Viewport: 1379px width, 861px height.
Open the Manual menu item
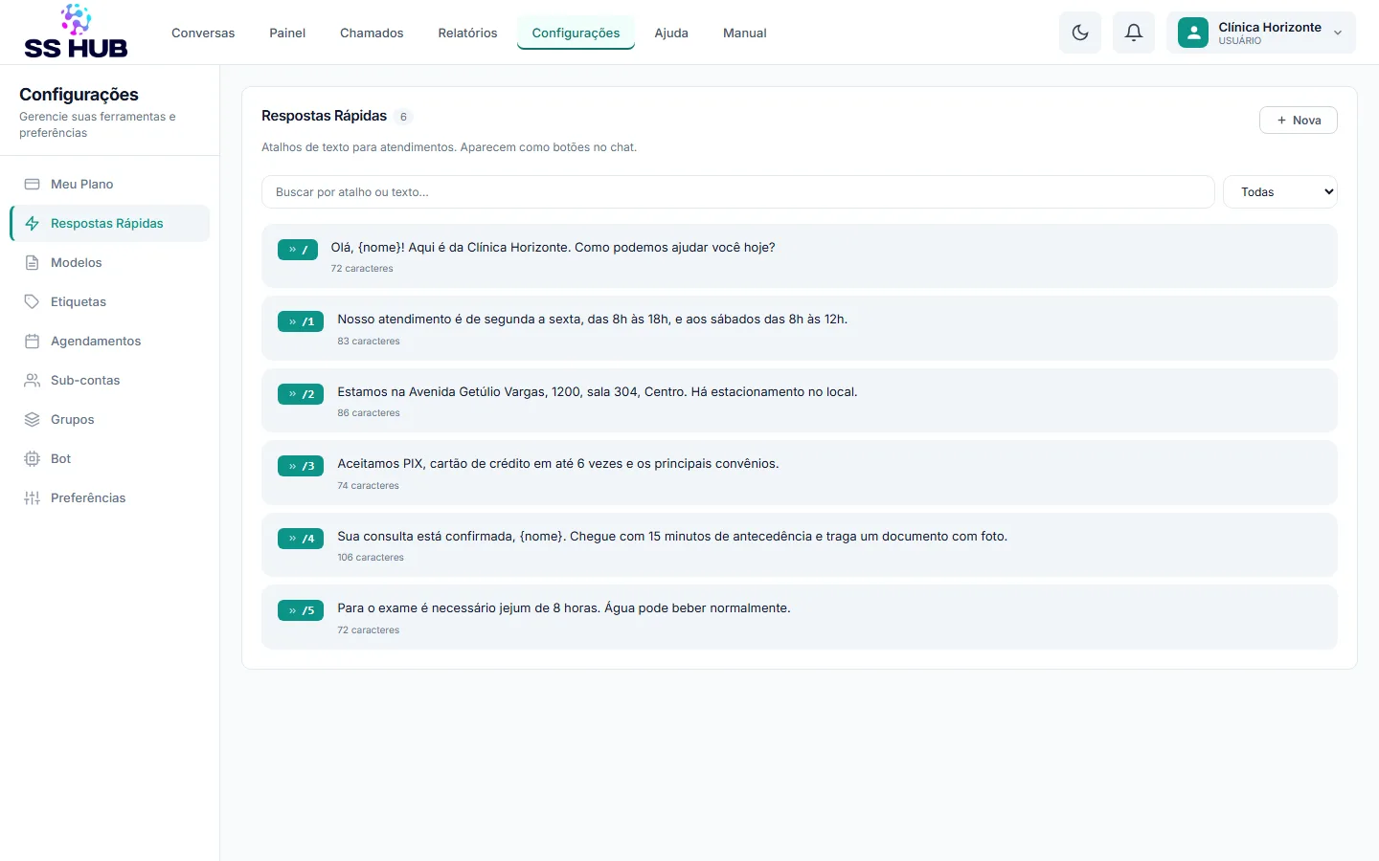[x=744, y=33]
